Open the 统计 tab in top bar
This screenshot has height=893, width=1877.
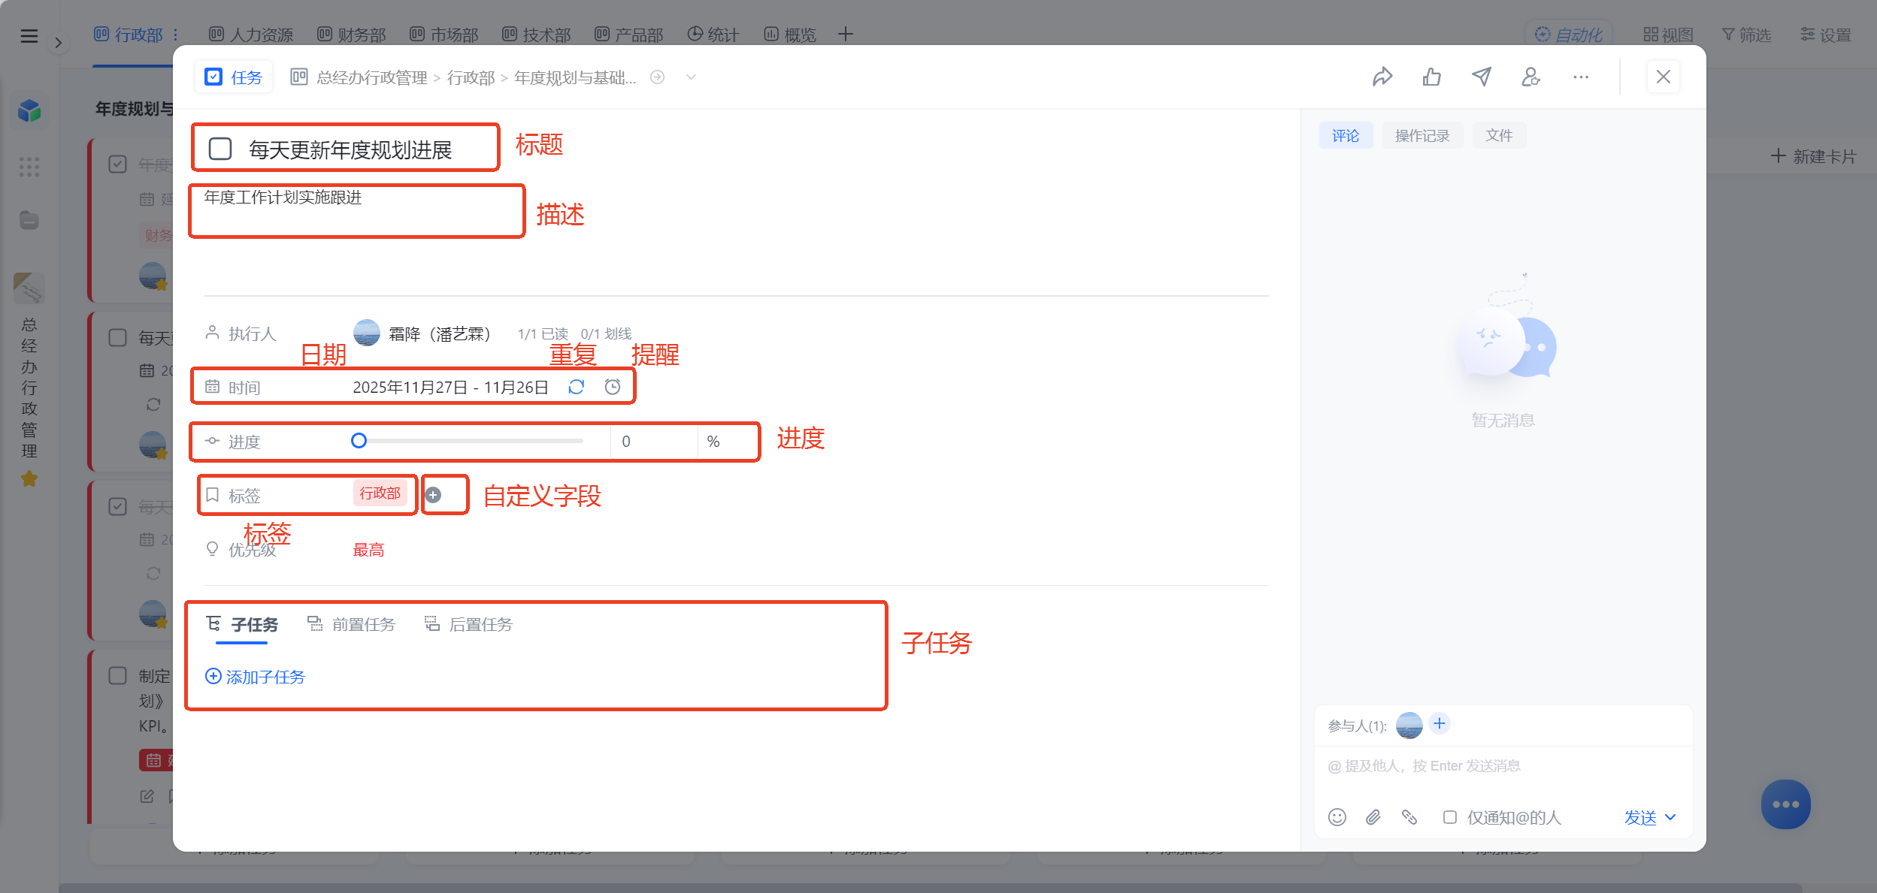coord(713,35)
